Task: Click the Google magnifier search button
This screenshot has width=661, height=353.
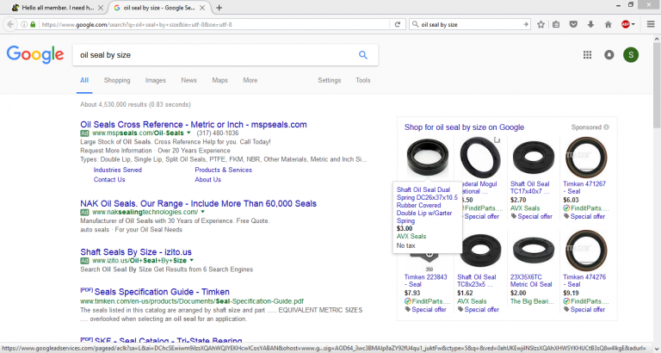Action: 363,55
